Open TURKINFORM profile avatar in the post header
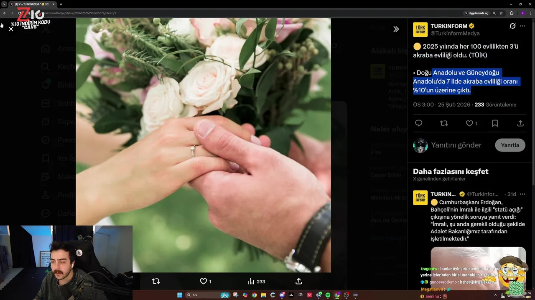 420,30
